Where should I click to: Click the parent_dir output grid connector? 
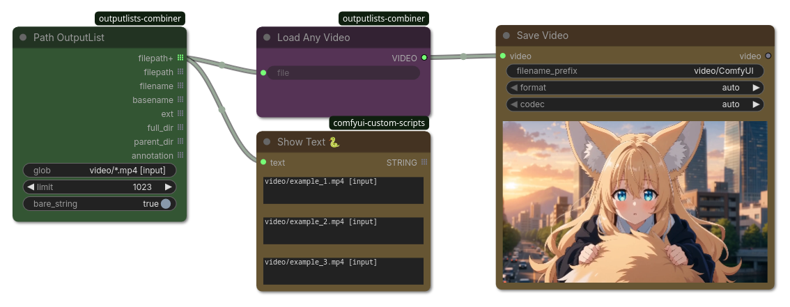pyautogui.click(x=180, y=141)
